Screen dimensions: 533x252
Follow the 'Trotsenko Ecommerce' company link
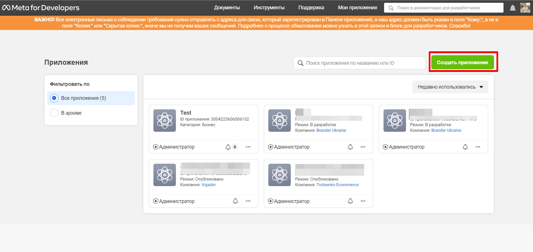(337, 185)
